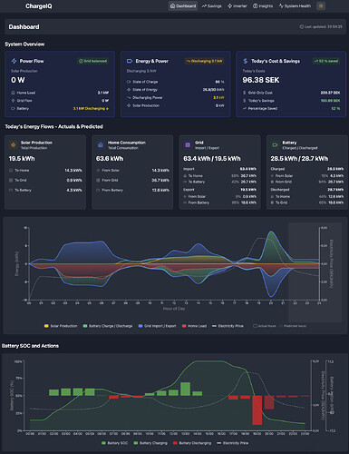Click the Grid Flow icon in Power Flow
The width and height of the screenshot is (349, 454).
(x=13, y=101)
